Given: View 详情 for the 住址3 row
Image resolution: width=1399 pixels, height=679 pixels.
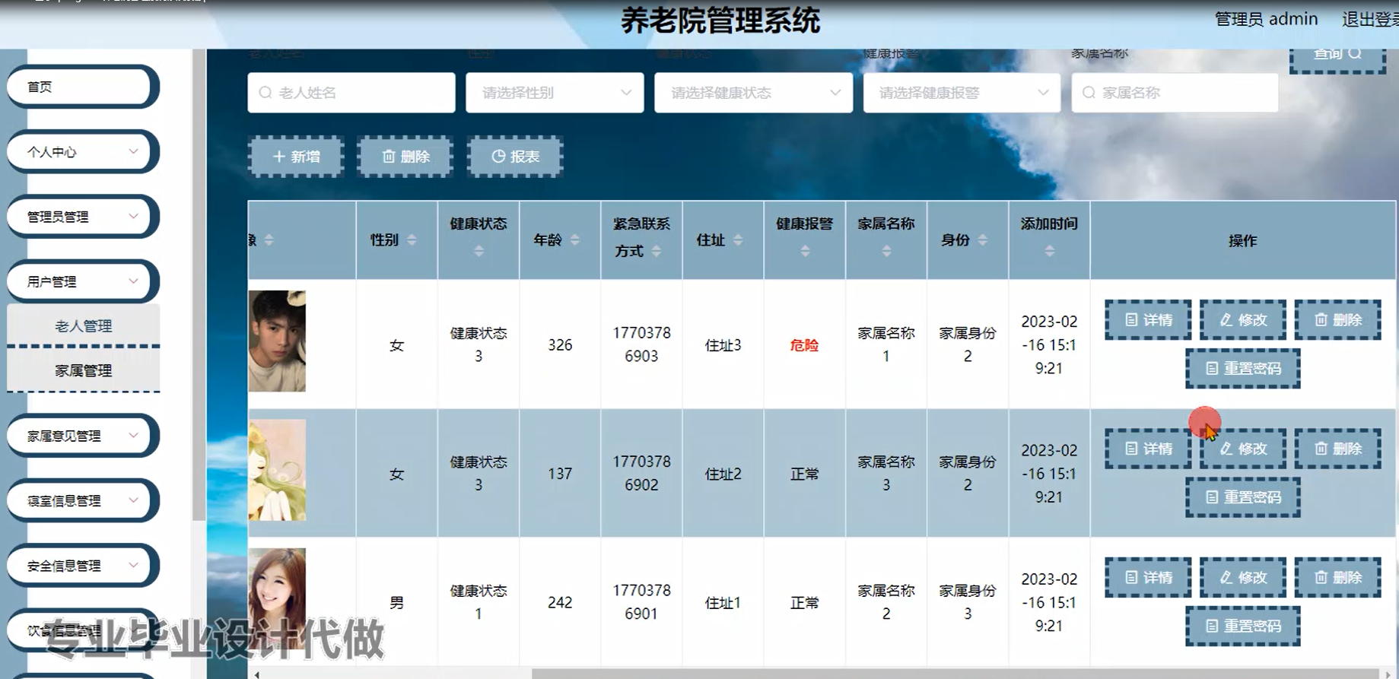Looking at the screenshot, I should pyautogui.click(x=1148, y=320).
